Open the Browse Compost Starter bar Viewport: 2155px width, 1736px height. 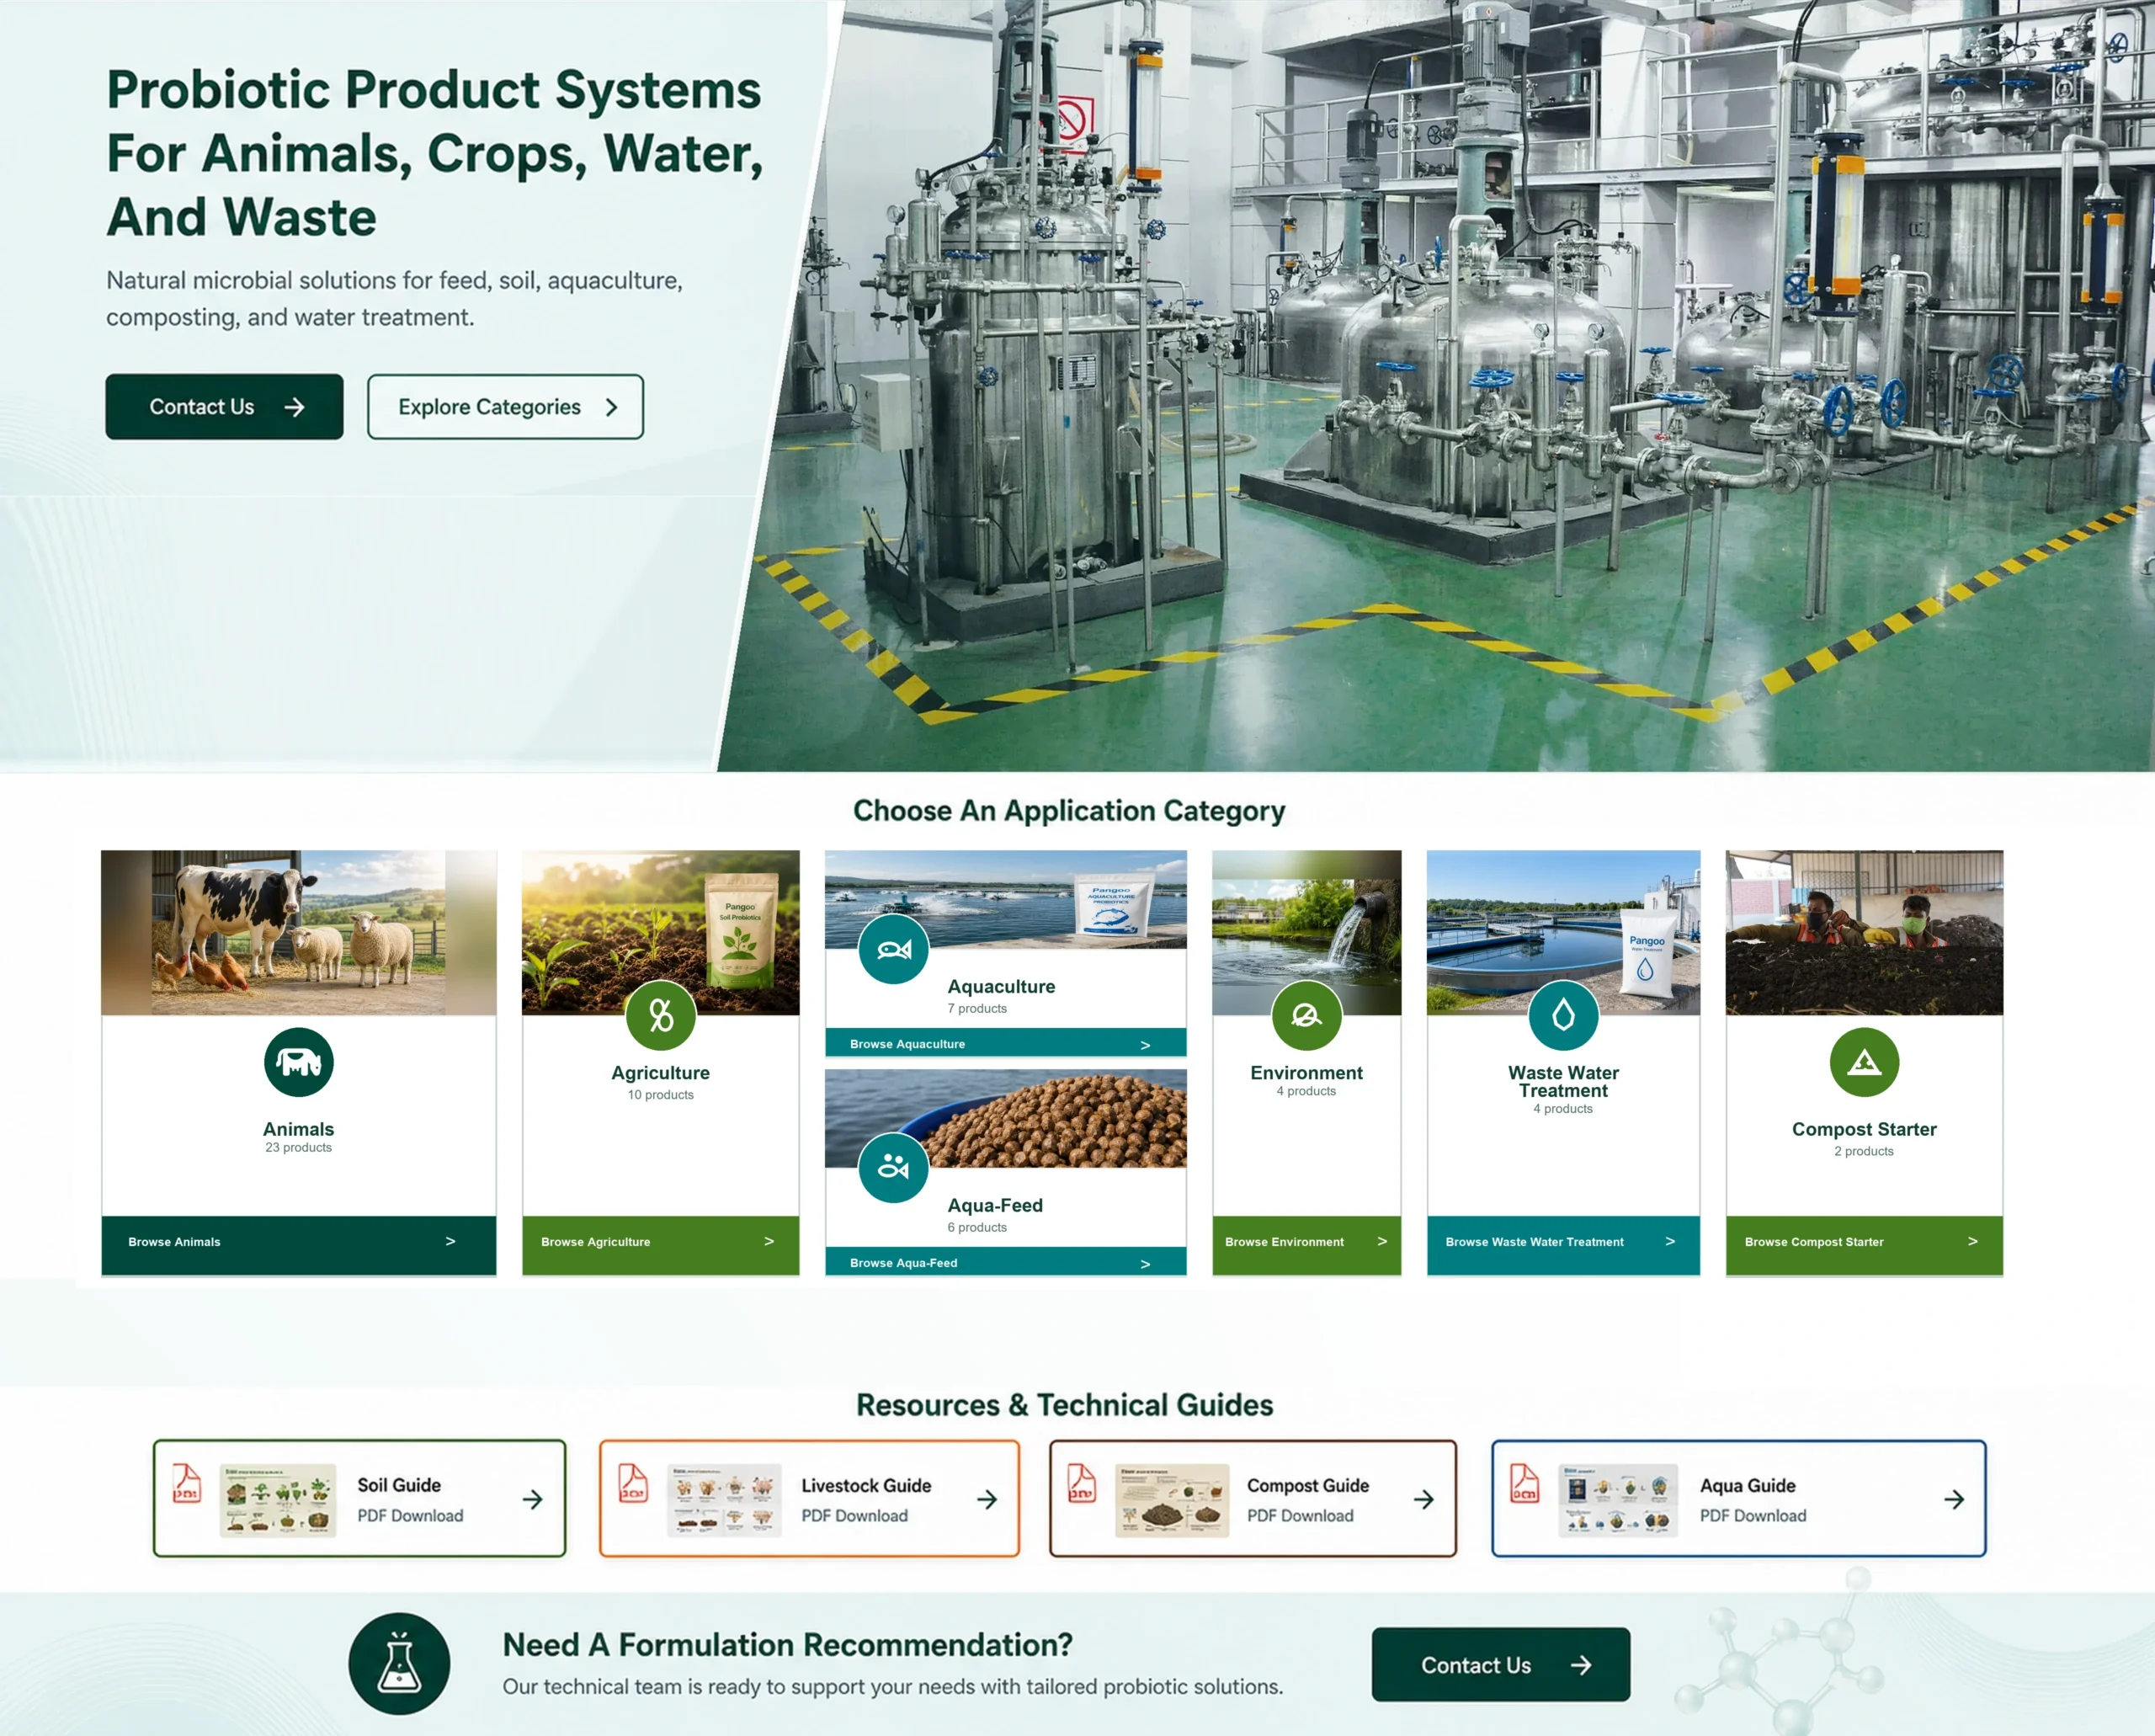coord(1864,1245)
